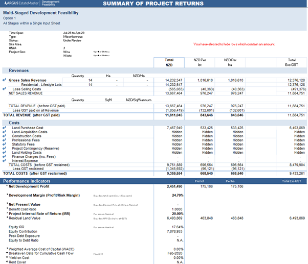Select Total Revenue after GST value 11,811,045
Image resolution: width=308 pixels, height=264 pixels.
tap(173, 115)
